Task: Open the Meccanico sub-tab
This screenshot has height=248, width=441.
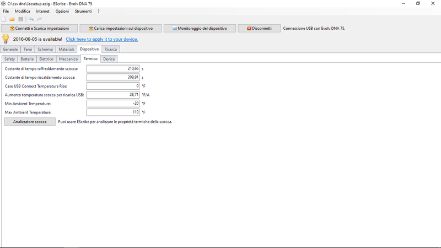Action: (68, 59)
